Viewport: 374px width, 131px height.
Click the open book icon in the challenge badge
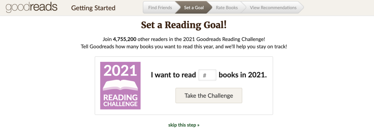click(x=121, y=85)
